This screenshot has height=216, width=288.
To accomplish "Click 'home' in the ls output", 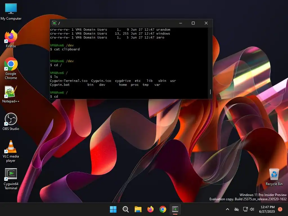I will point(123,85).
